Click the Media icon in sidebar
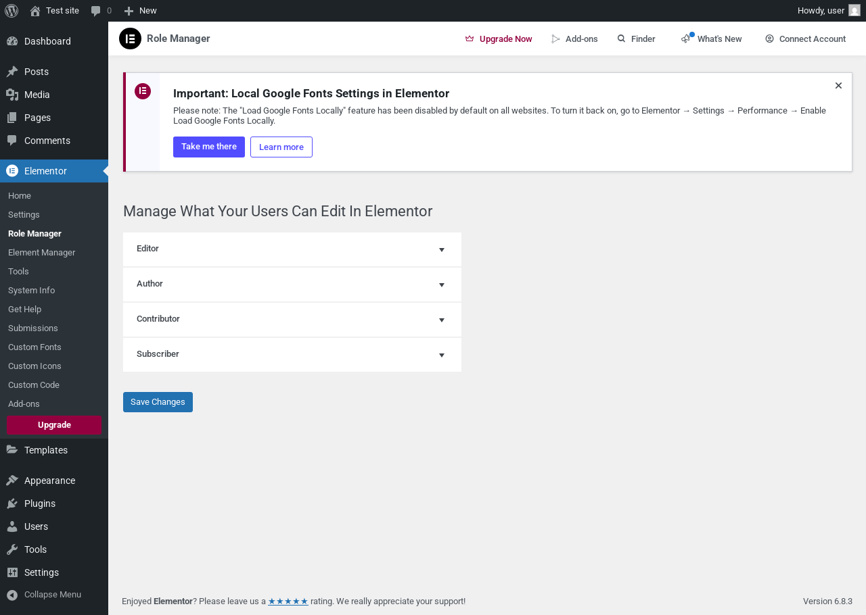This screenshot has width=866, height=615. coord(12,95)
